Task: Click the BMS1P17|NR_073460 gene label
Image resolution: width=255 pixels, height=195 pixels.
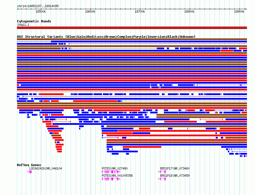Action: 175,168
